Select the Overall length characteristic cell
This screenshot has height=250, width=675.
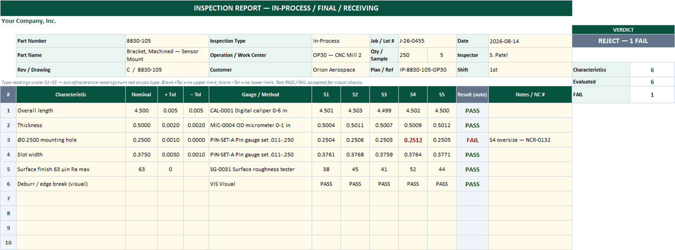[x=71, y=111]
